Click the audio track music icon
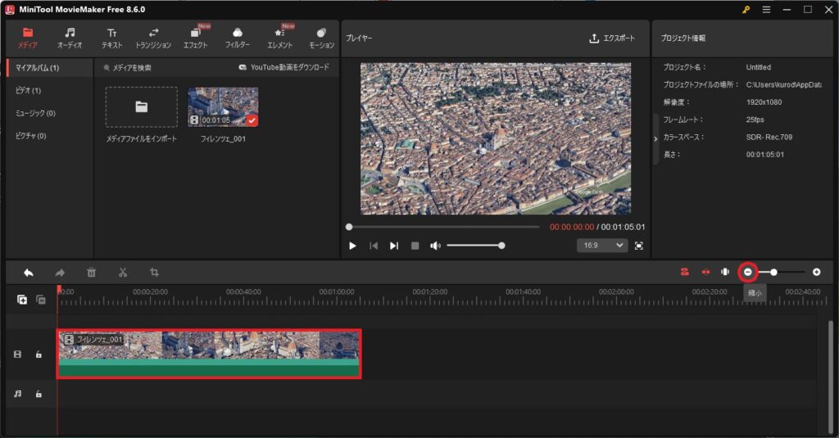The height and width of the screenshot is (438, 839). coord(18,394)
